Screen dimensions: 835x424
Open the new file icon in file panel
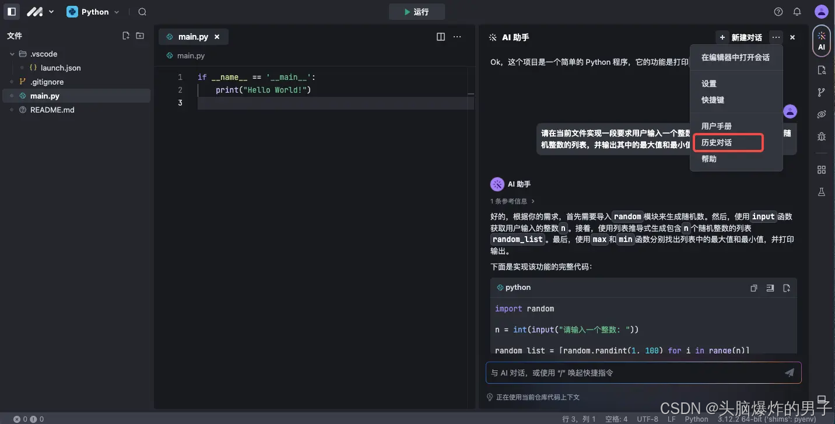point(125,35)
